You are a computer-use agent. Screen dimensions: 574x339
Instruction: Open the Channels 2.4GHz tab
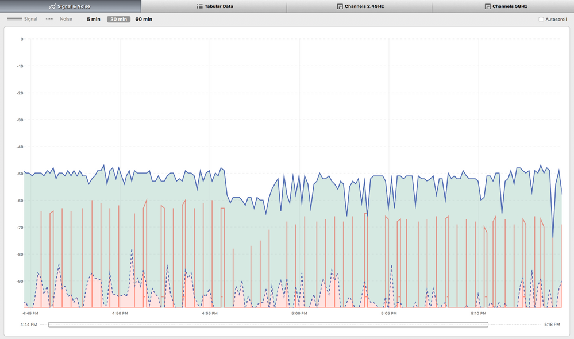360,6
